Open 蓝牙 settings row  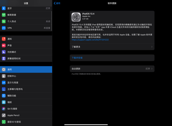tap(26, 8)
